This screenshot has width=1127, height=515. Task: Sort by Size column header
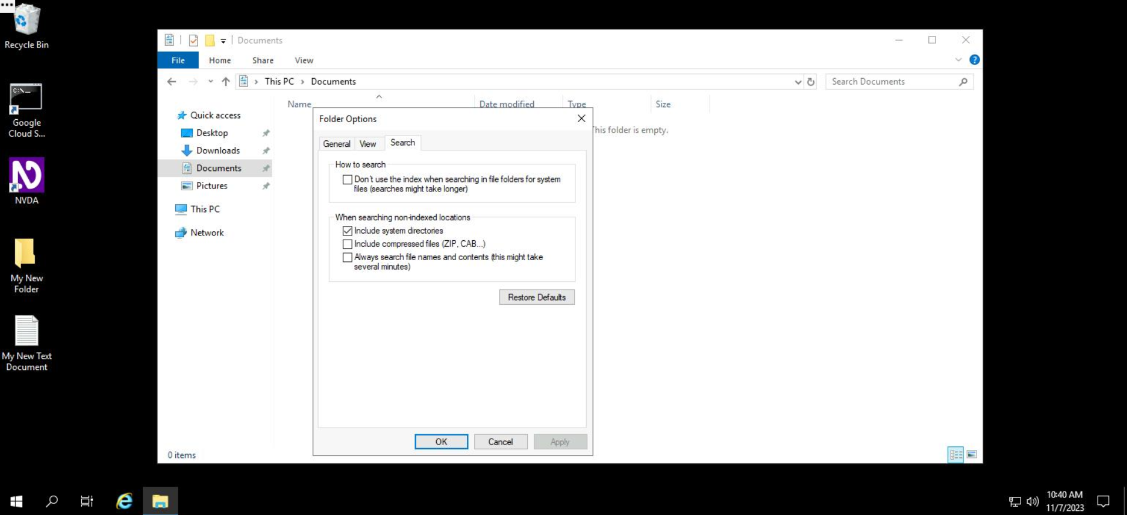point(663,104)
